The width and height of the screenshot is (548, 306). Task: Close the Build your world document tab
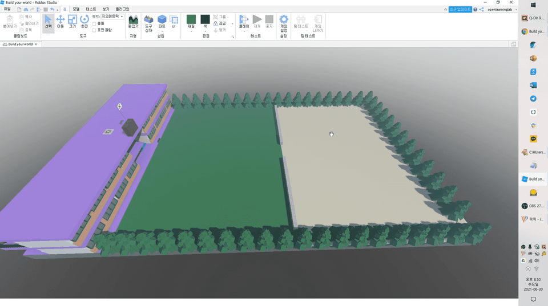pyautogui.click(x=36, y=44)
